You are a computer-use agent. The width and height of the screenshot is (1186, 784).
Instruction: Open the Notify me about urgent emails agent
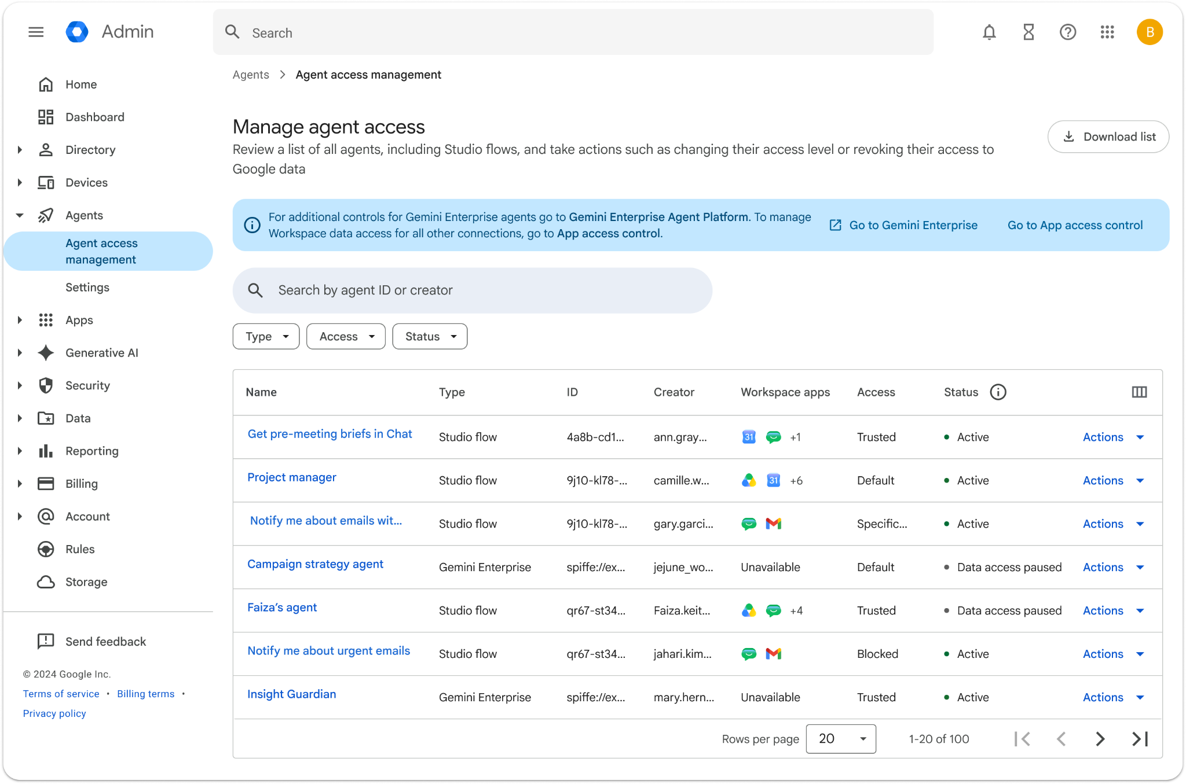(x=328, y=651)
